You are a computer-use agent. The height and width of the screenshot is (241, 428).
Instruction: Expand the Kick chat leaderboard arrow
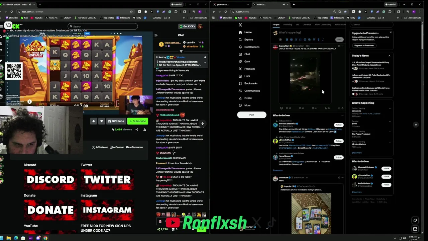181,51
